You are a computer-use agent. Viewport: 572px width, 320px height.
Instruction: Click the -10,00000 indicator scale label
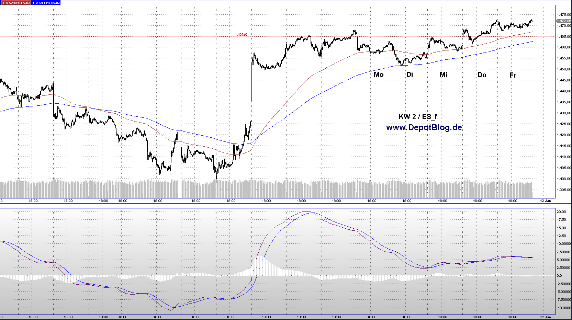tap(564, 308)
